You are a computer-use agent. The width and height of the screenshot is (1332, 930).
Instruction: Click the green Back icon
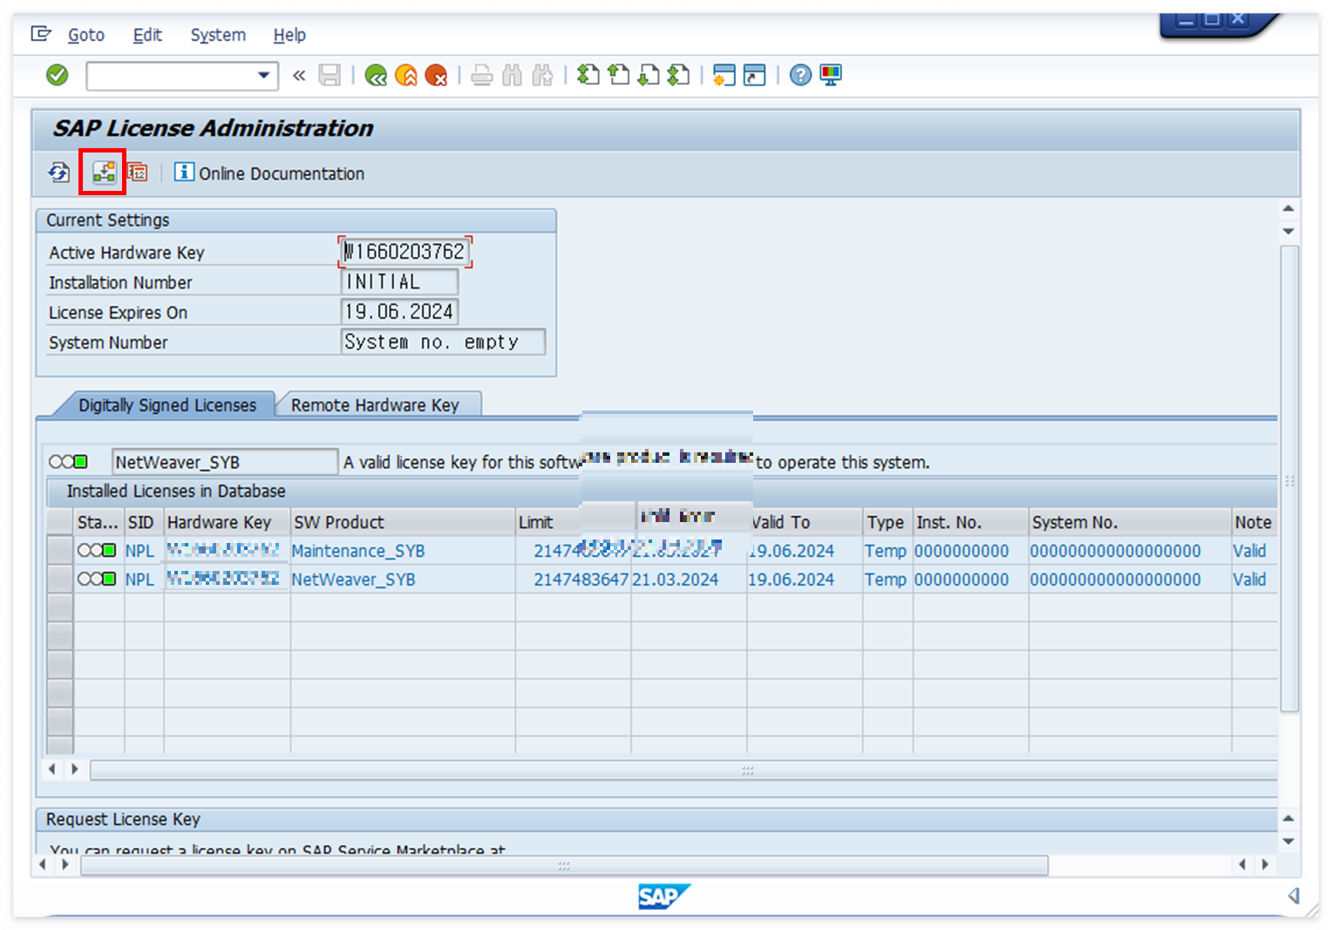point(376,76)
